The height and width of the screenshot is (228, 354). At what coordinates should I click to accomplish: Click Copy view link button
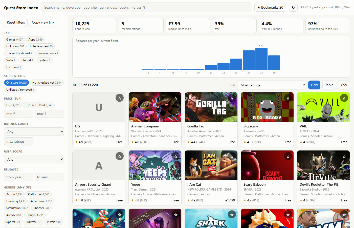point(43,22)
